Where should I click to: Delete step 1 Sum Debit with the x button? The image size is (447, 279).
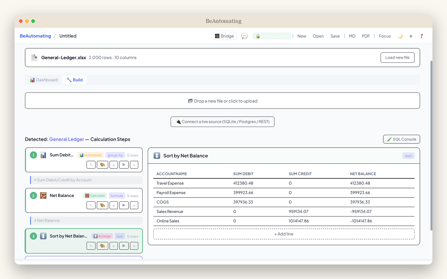click(134, 165)
